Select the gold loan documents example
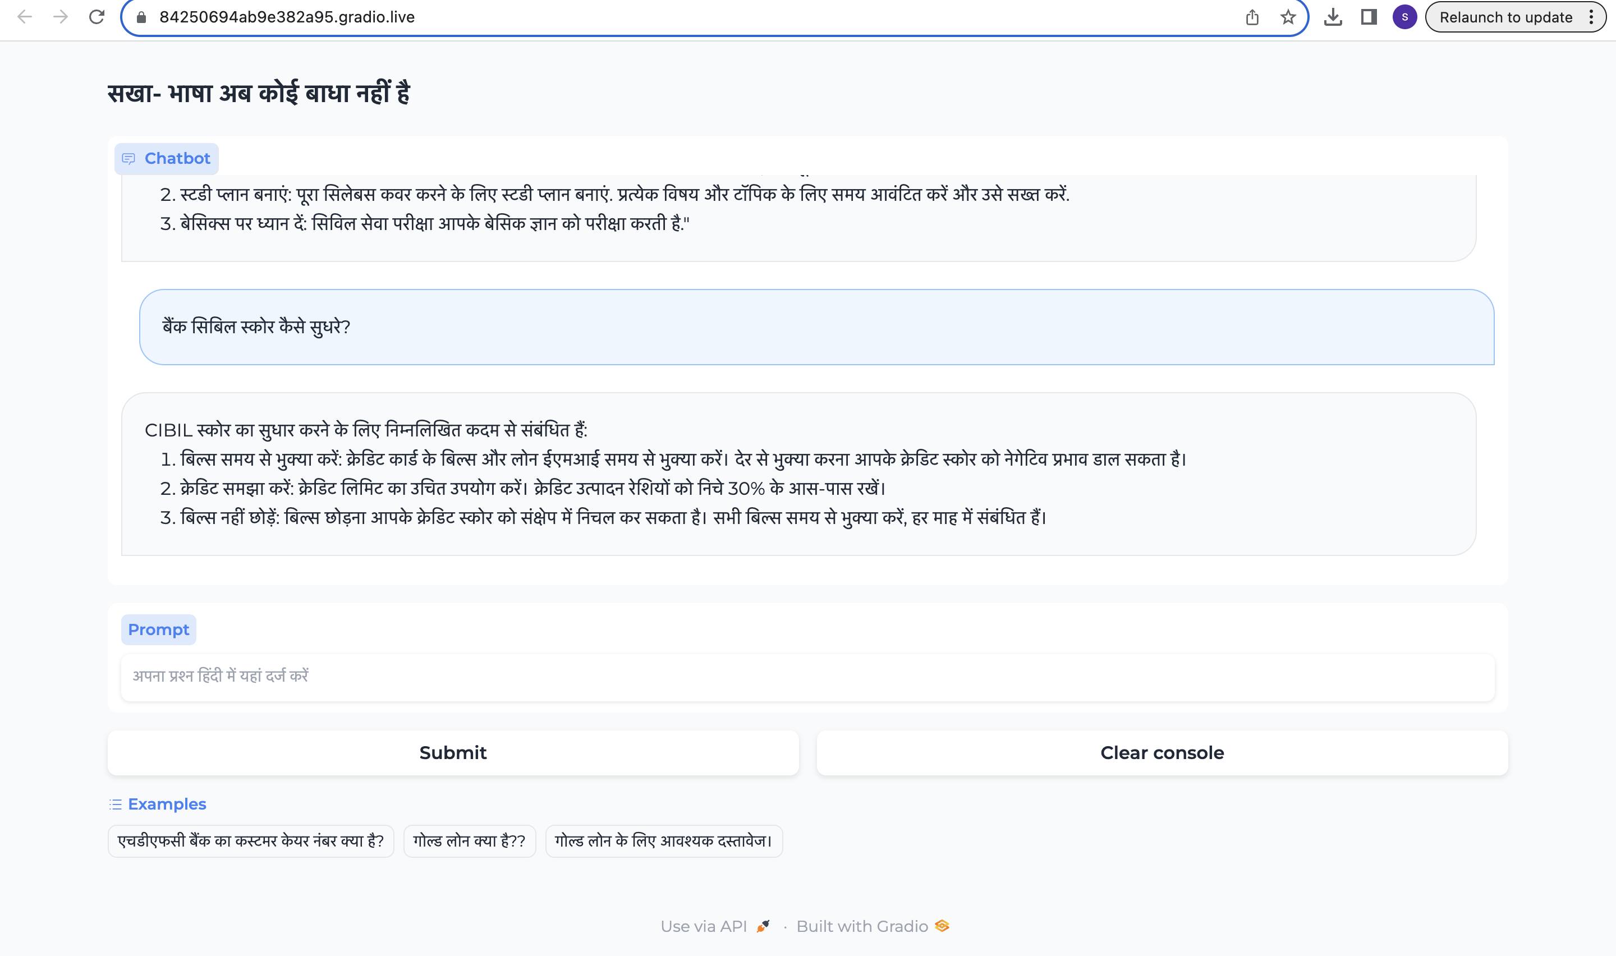1616x956 pixels. pyautogui.click(x=663, y=842)
